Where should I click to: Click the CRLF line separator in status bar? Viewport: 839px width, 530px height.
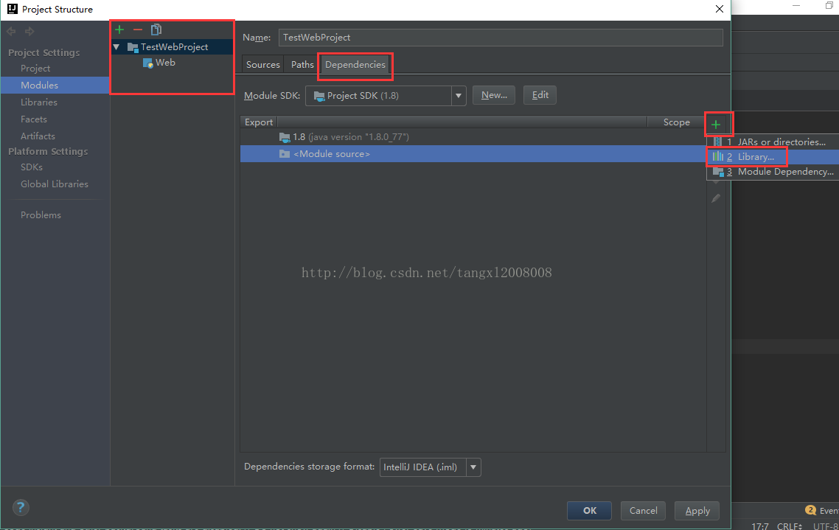pyautogui.click(x=790, y=526)
